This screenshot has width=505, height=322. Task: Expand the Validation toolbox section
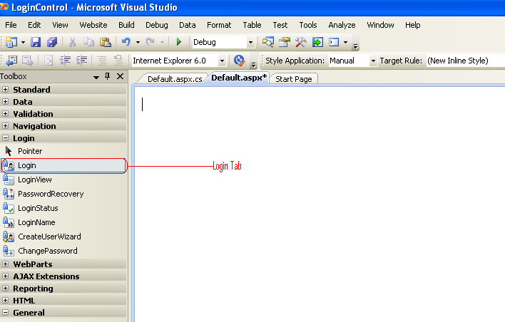[6, 114]
